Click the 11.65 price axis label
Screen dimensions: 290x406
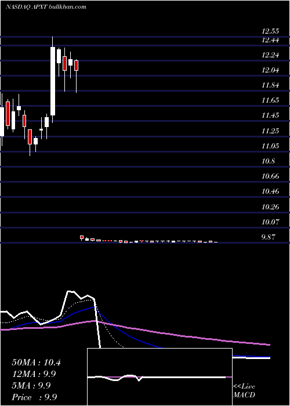tap(270, 100)
